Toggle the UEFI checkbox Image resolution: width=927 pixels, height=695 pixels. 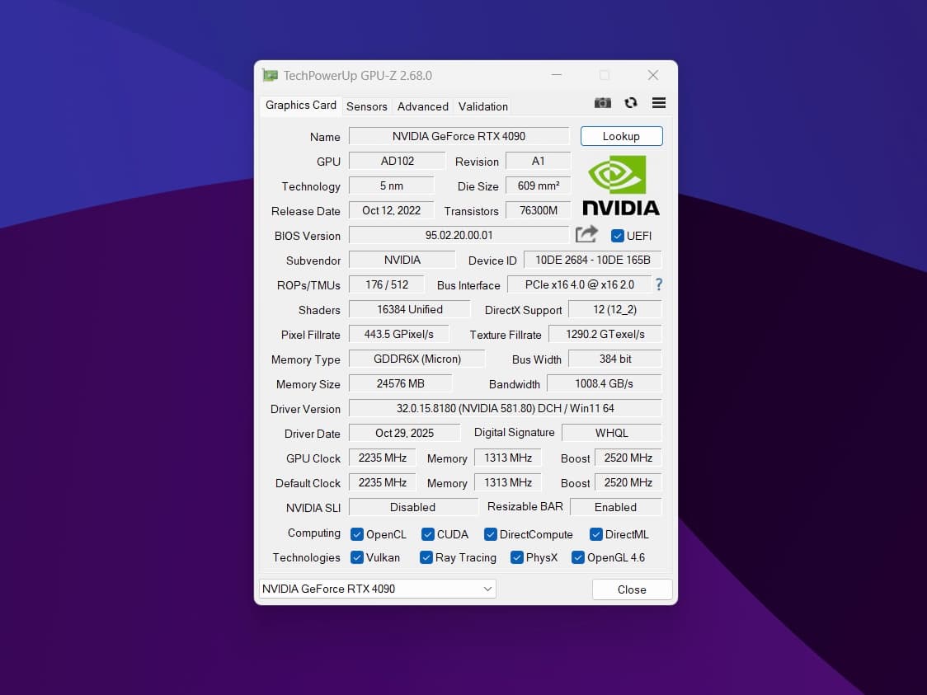pyautogui.click(x=617, y=236)
